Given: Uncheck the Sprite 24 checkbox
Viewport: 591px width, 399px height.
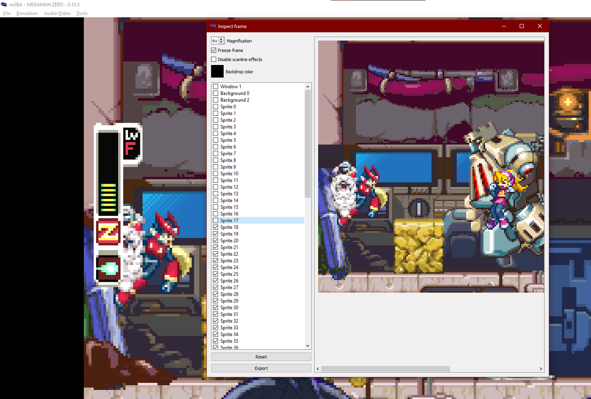Looking at the screenshot, I should point(216,267).
